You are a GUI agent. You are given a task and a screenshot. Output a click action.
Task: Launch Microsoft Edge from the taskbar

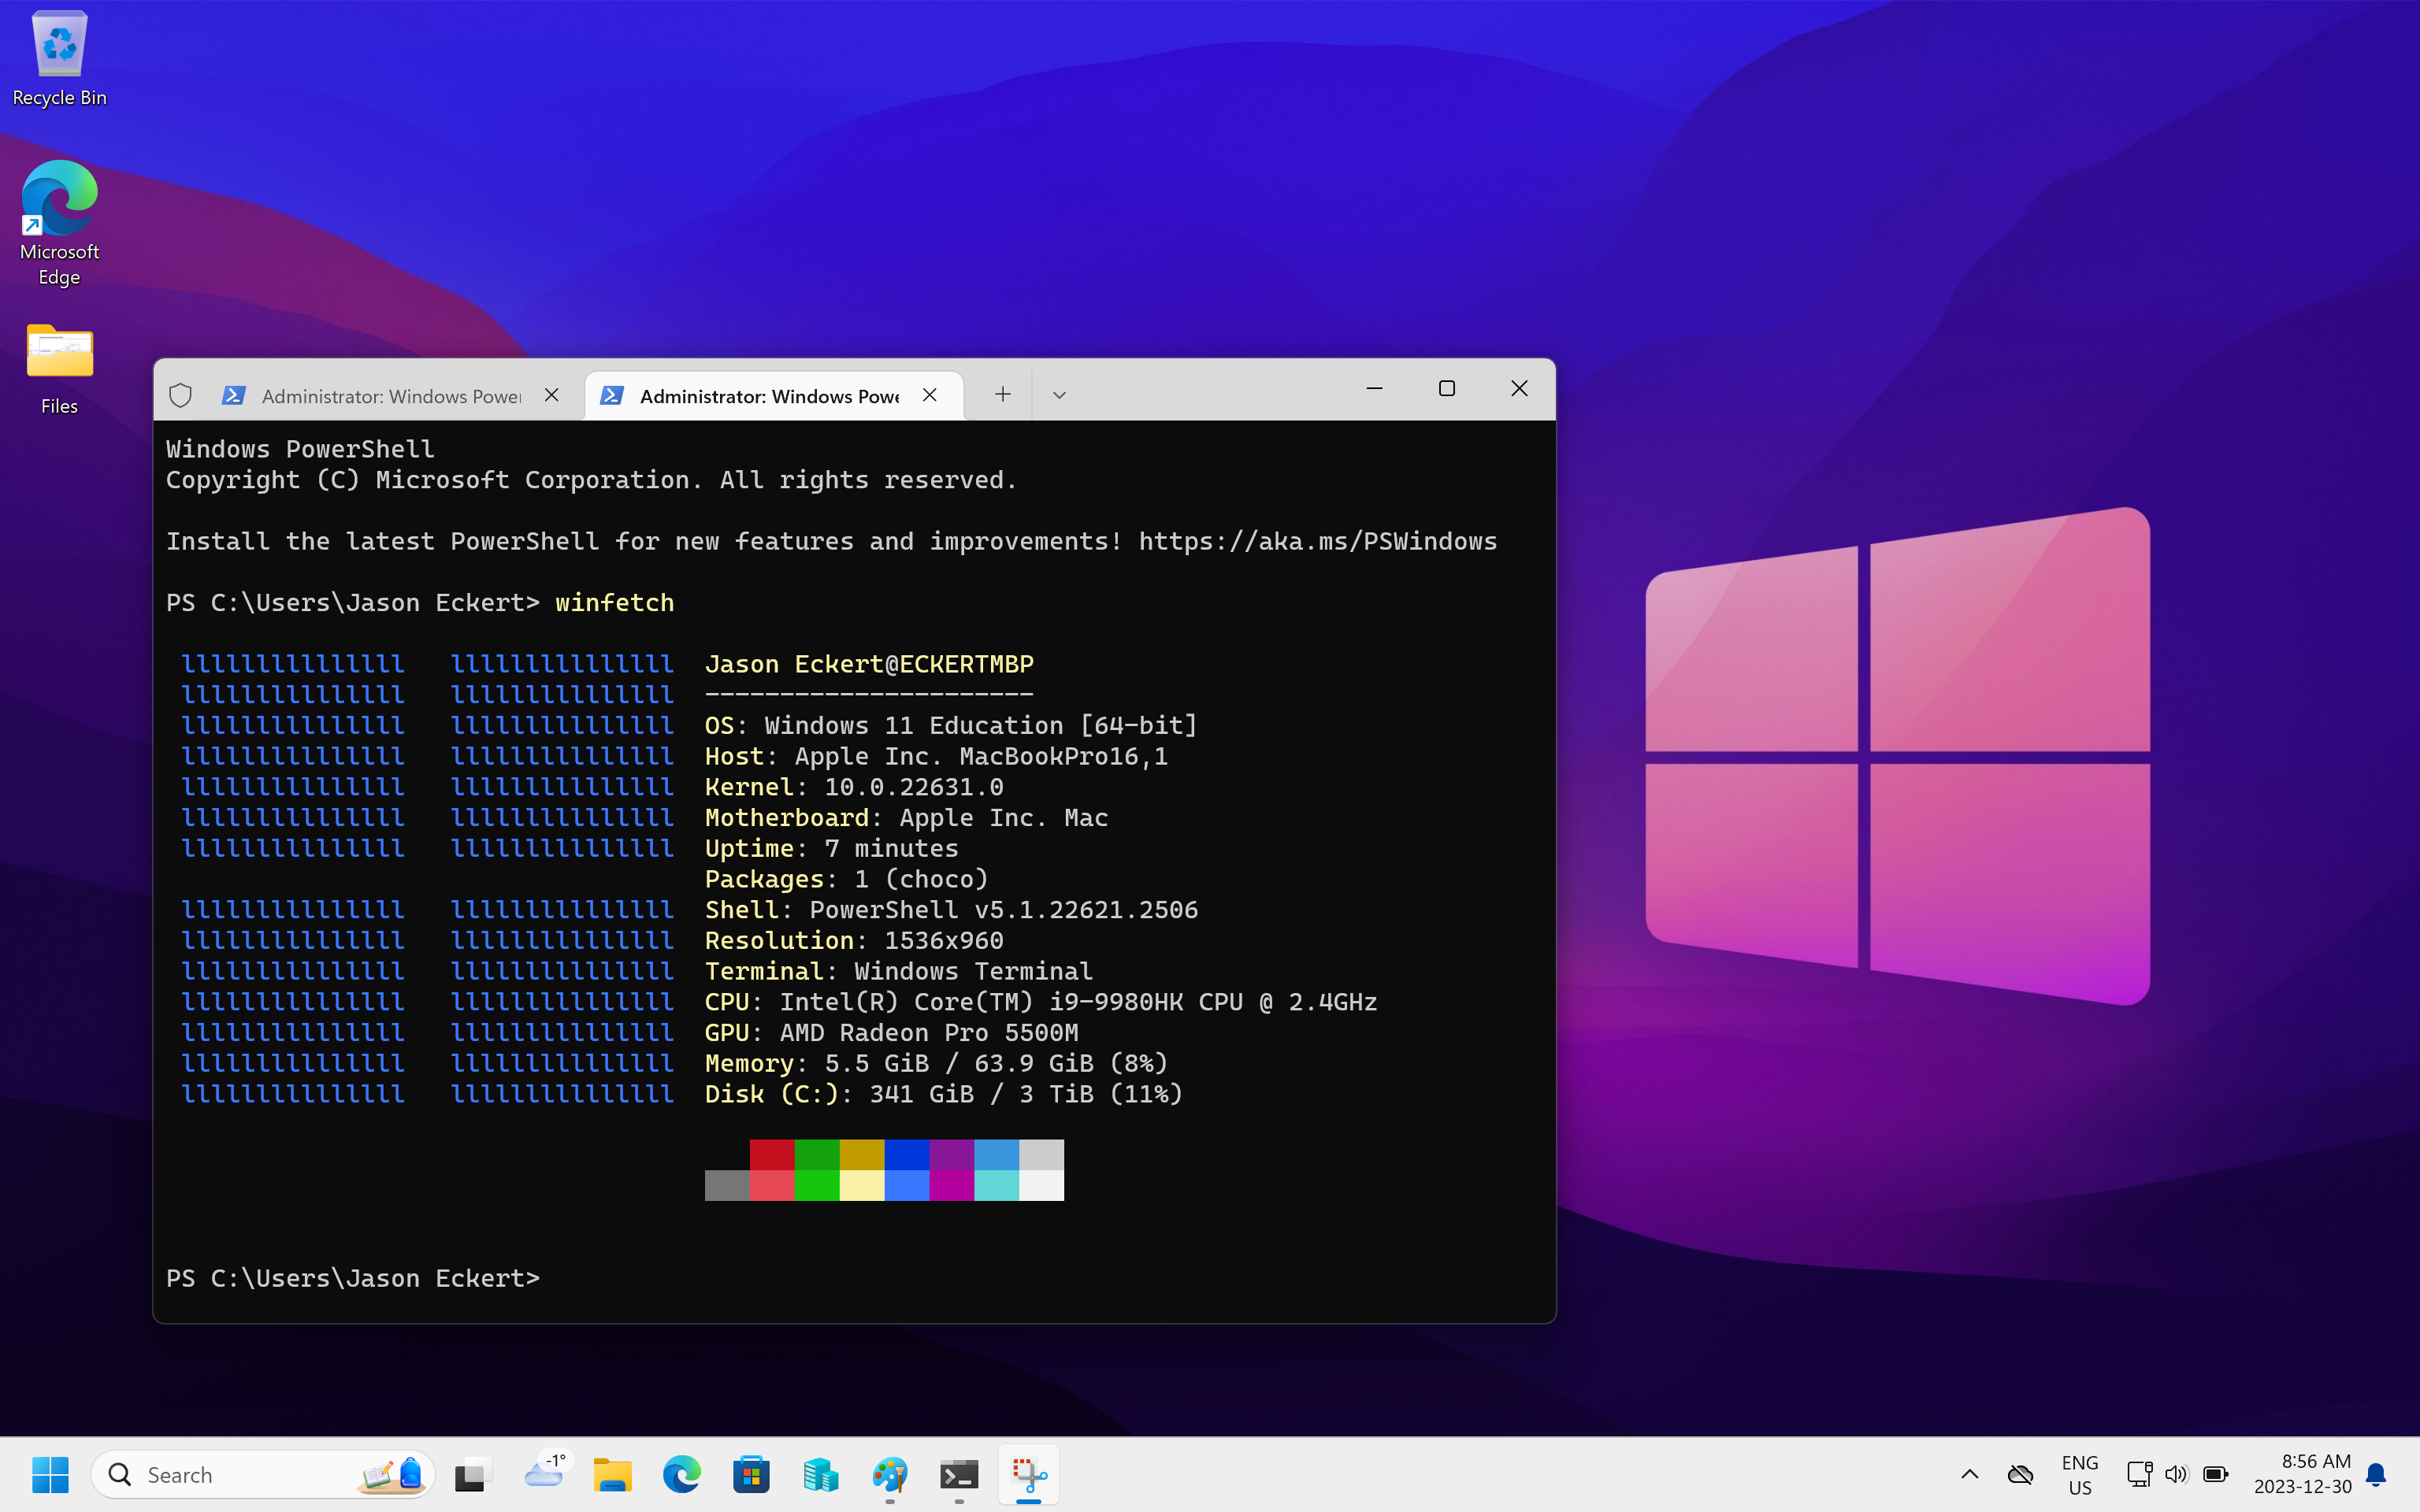pos(682,1474)
